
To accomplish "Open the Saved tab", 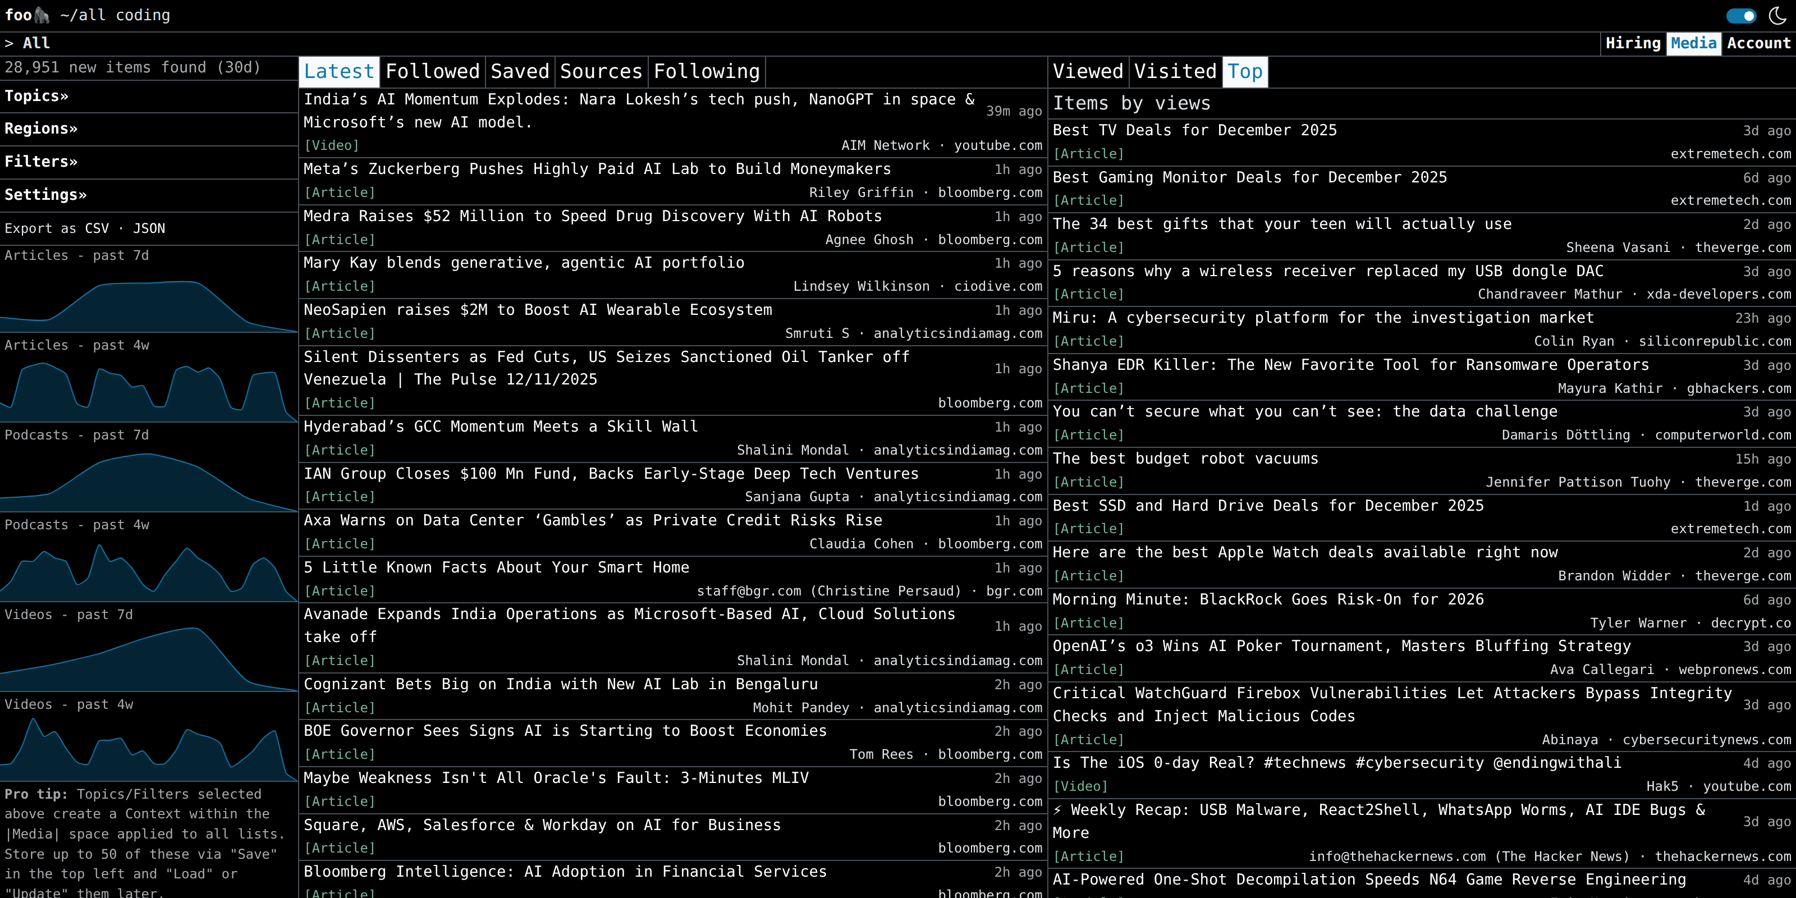I will tap(519, 72).
